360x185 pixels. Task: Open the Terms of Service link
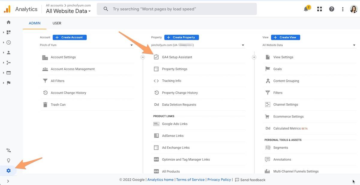pos(190,180)
